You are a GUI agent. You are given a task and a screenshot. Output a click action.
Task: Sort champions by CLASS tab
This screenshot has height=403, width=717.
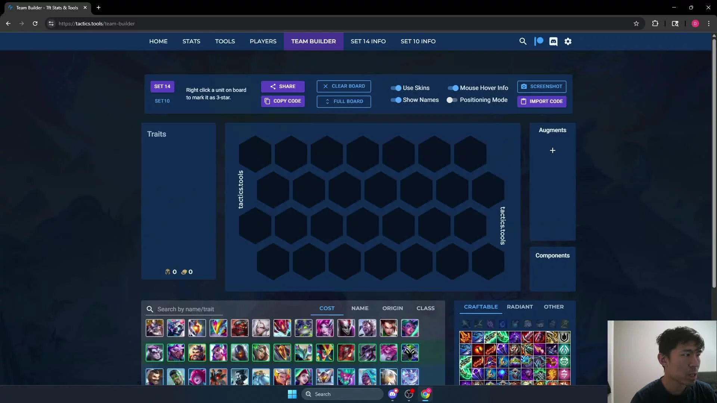(x=425, y=308)
